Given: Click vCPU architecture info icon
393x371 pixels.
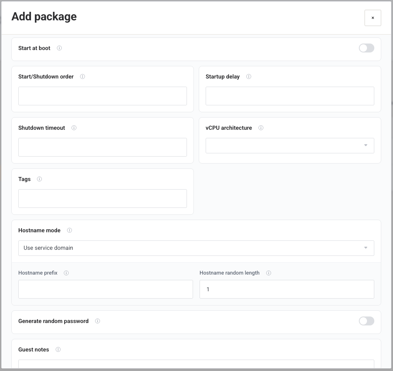Looking at the screenshot, I should (x=261, y=128).
